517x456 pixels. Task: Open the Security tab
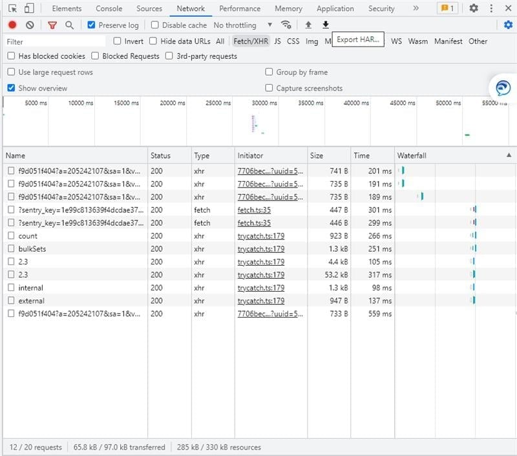pyautogui.click(x=381, y=8)
